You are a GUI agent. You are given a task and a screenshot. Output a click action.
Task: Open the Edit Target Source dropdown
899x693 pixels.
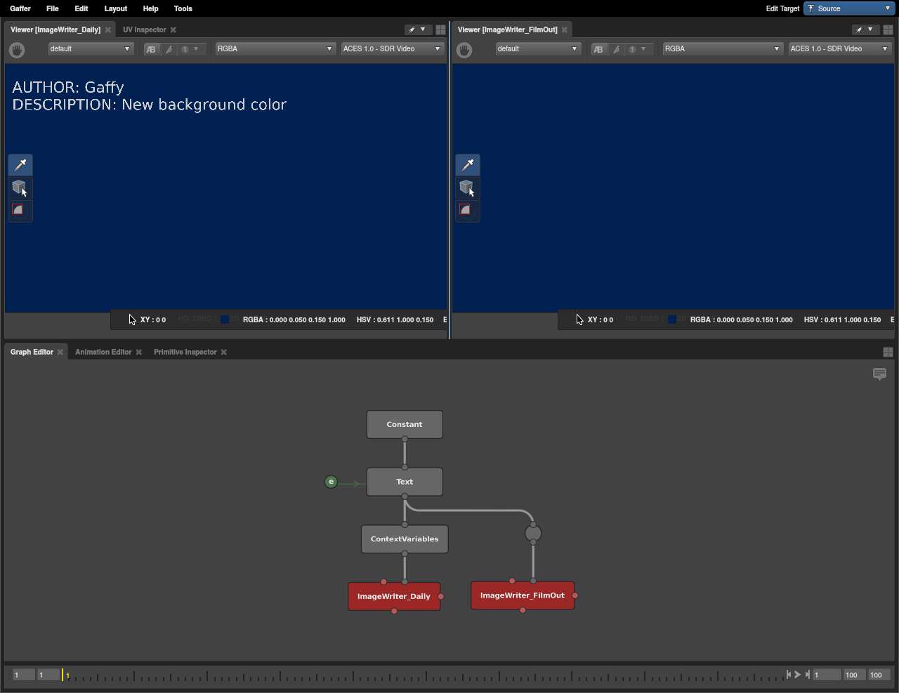(x=848, y=8)
